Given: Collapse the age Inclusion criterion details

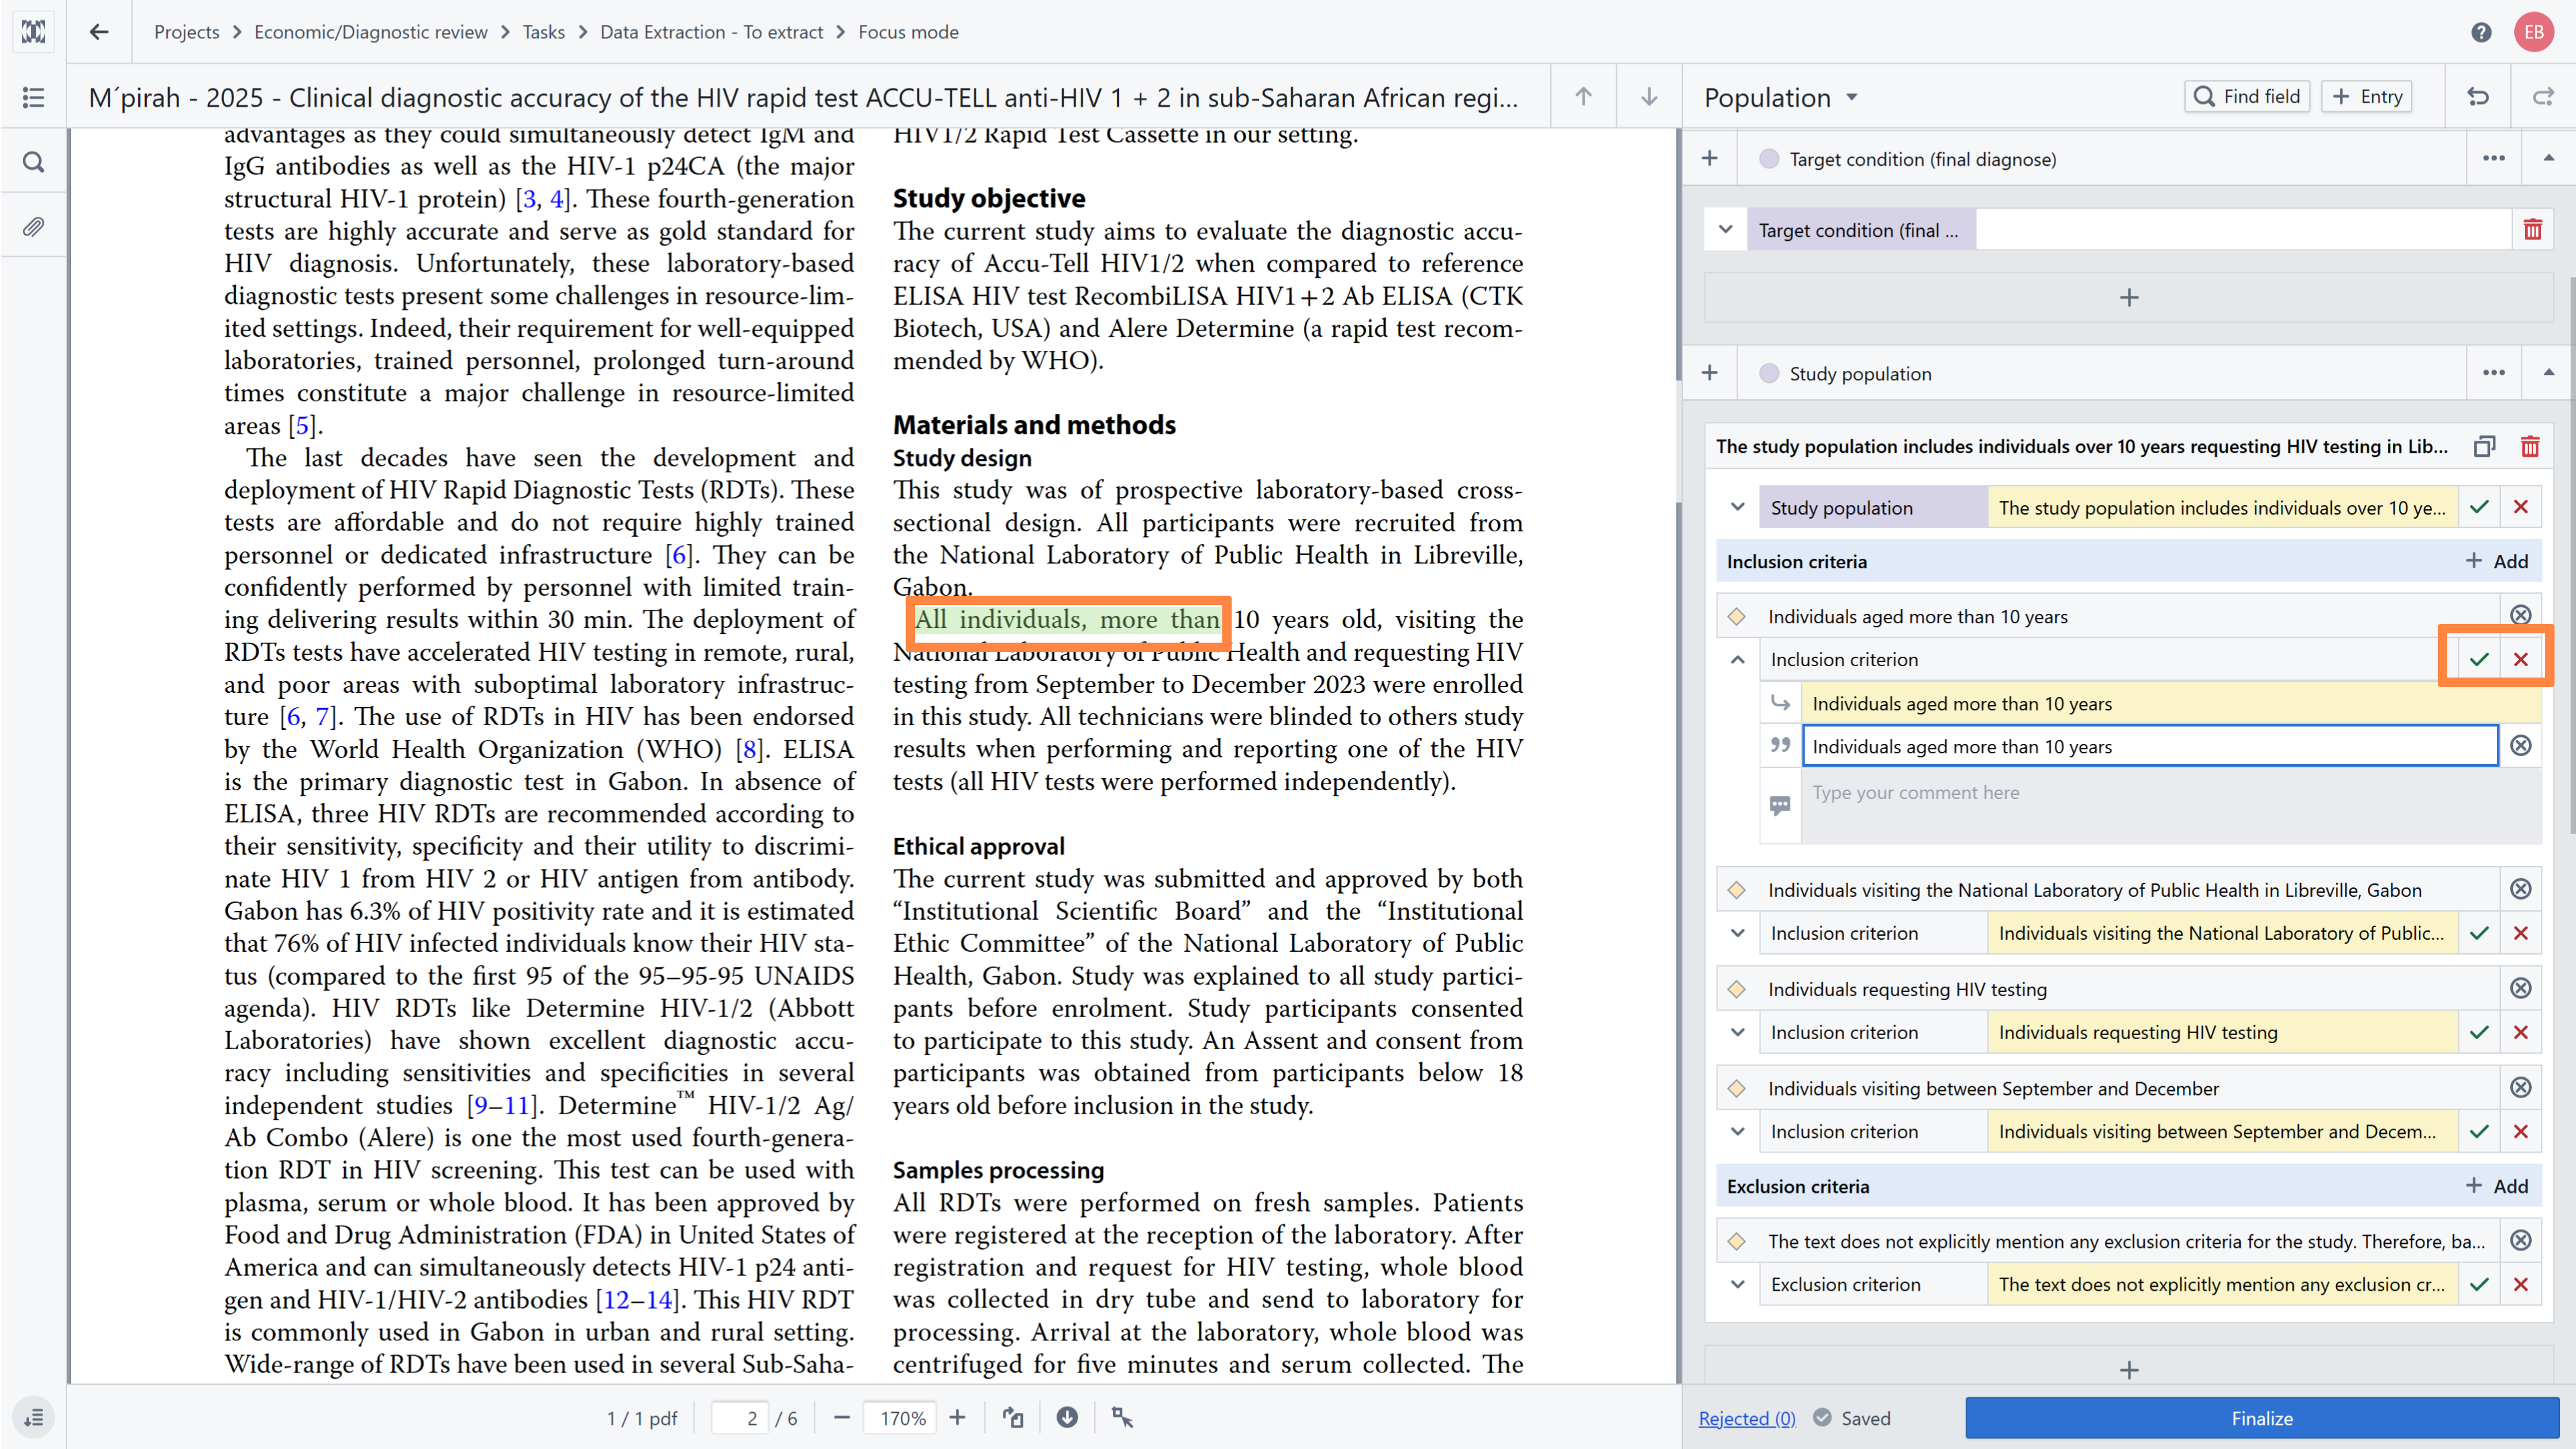Looking at the screenshot, I should point(1738,659).
